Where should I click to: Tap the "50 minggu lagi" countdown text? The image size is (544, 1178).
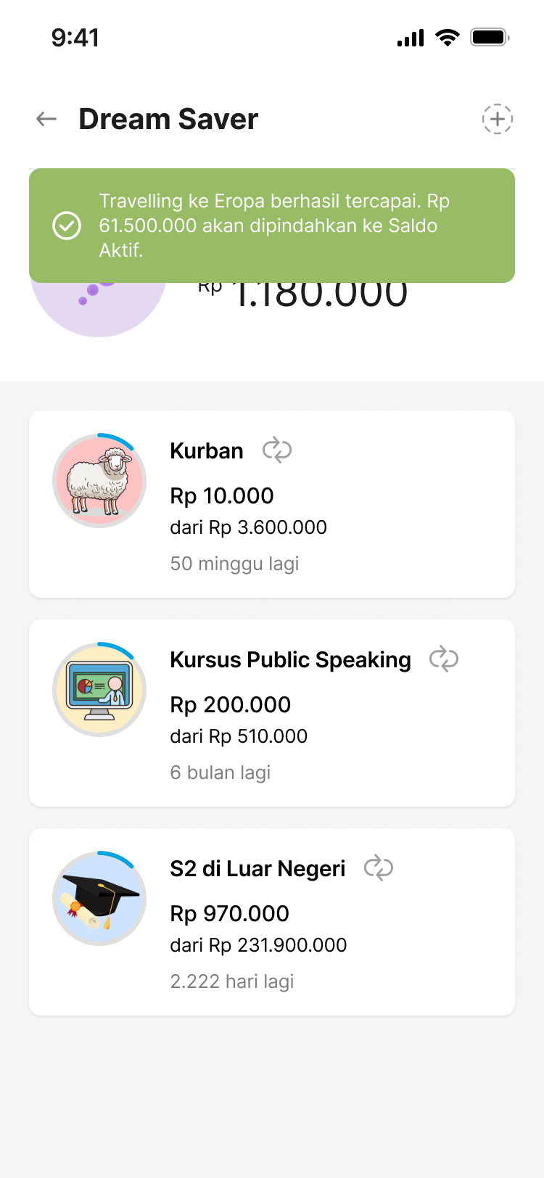click(x=234, y=564)
